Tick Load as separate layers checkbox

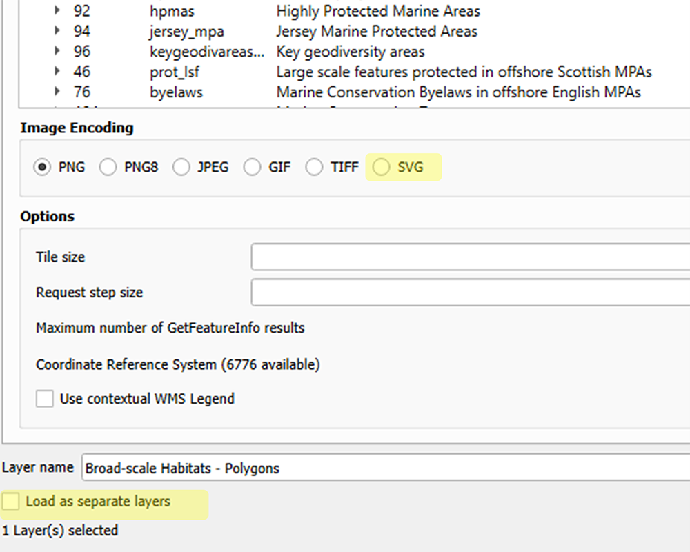pos(11,502)
